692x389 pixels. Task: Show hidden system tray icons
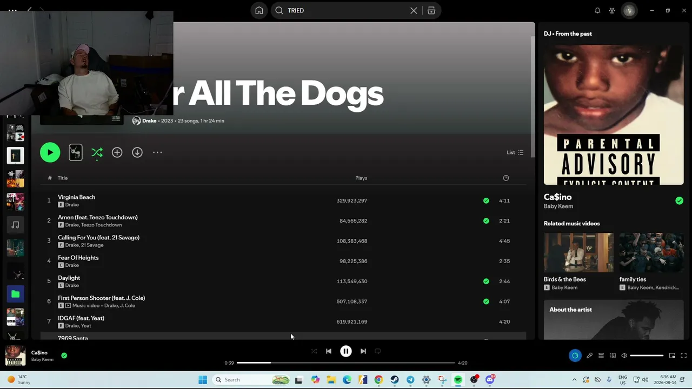pyautogui.click(x=574, y=380)
